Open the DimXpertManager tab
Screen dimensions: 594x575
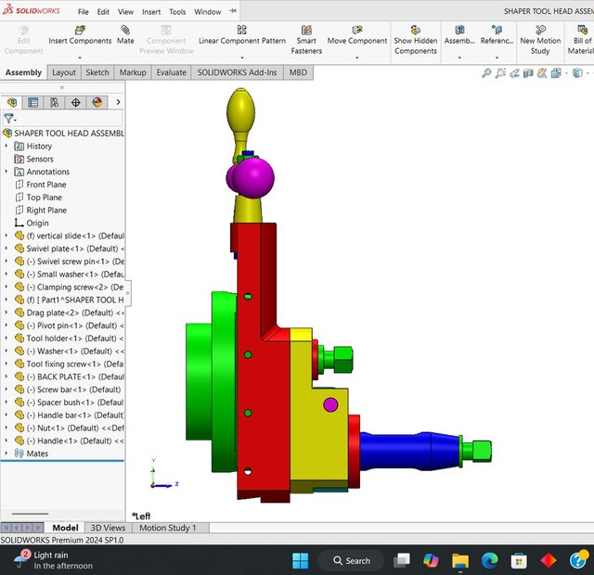click(76, 102)
